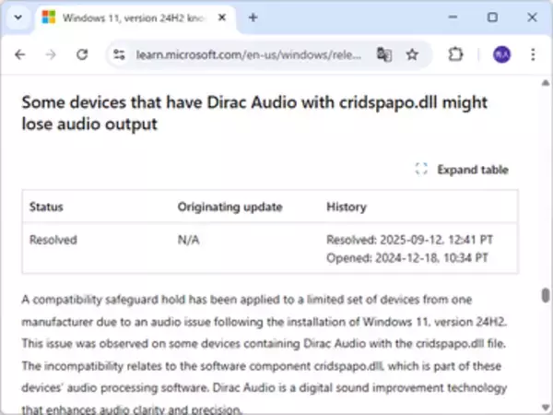Click the scrollbar up arrow
Image resolution: width=553 pixels, height=415 pixels.
click(x=546, y=83)
